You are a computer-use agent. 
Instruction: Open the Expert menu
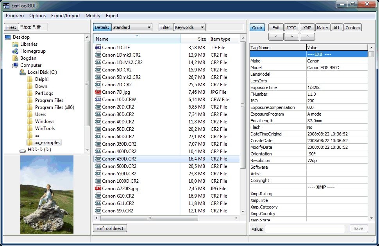112,16
